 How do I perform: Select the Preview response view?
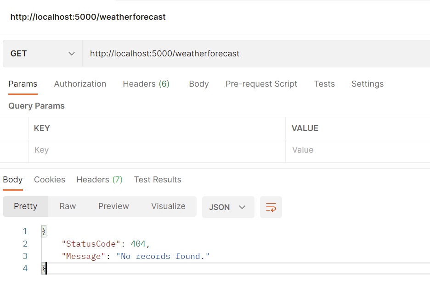113,206
